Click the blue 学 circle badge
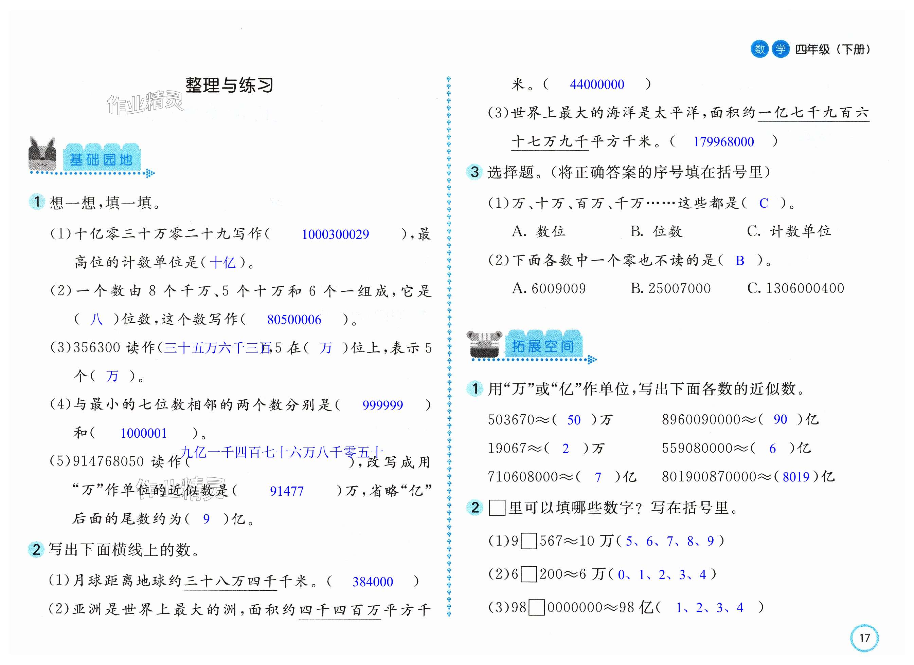914x665 pixels. (781, 49)
